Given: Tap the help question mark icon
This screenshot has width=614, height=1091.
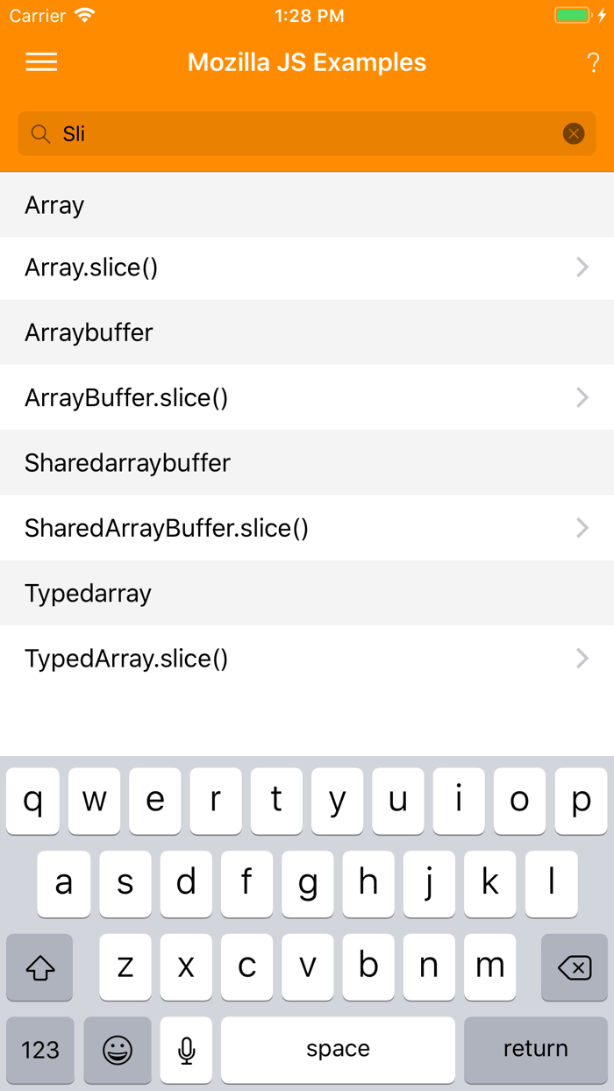Looking at the screenshot, I should point(595,61).
